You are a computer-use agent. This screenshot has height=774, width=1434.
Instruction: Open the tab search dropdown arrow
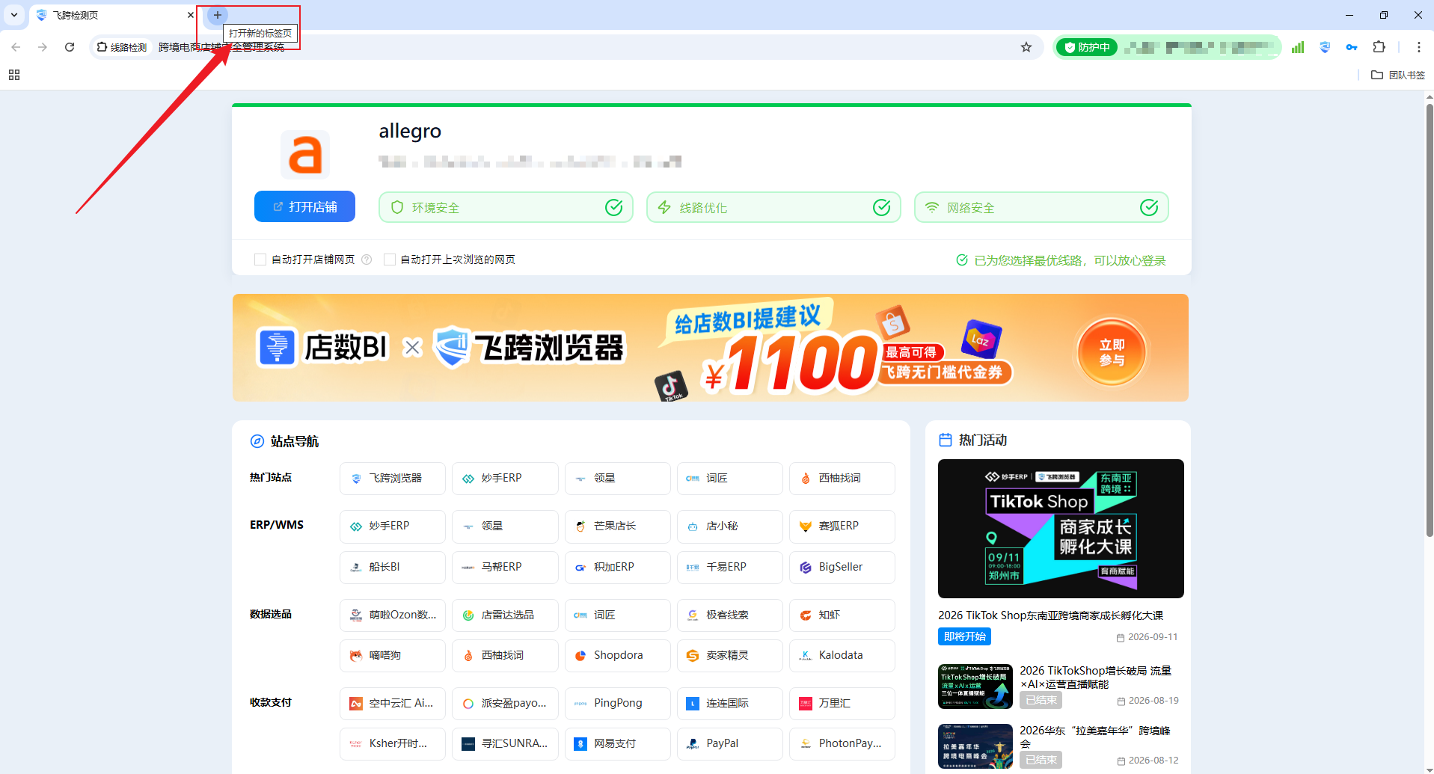tap(14, 15)
